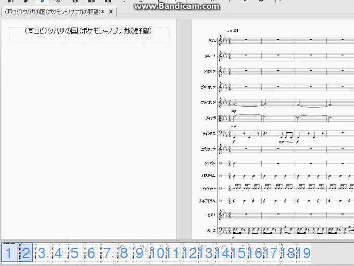
Task: Click the bass clef of the ベース staff
Action: coord(220,230)
